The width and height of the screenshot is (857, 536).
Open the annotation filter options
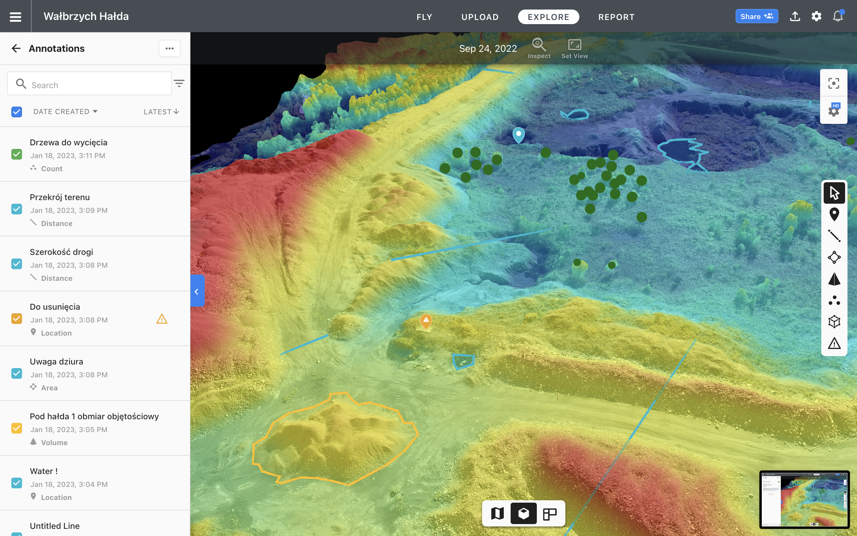click(x=179, y=83)
